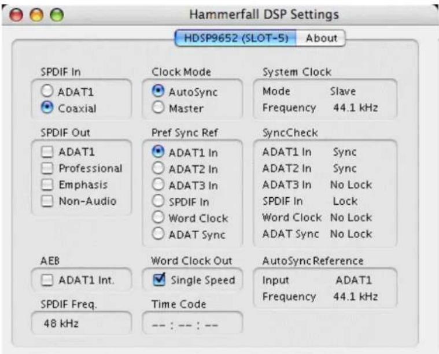This screenshot has height=354, width=439.
Task: Toggle Non-Audio checkbox
Action: [47, 201]
